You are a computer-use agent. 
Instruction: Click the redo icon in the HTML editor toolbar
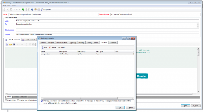click(x=22, y=44)
